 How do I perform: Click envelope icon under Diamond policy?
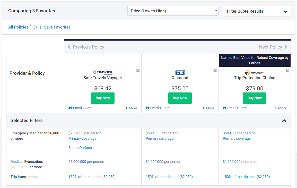(147, 108)
